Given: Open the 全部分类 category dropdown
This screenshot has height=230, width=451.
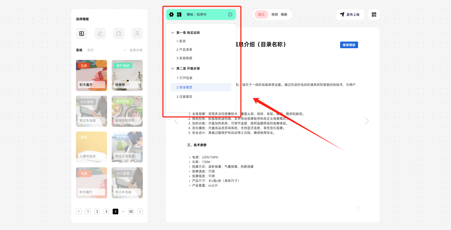Looking at the screenshot, I should click(x=133, y=50).
